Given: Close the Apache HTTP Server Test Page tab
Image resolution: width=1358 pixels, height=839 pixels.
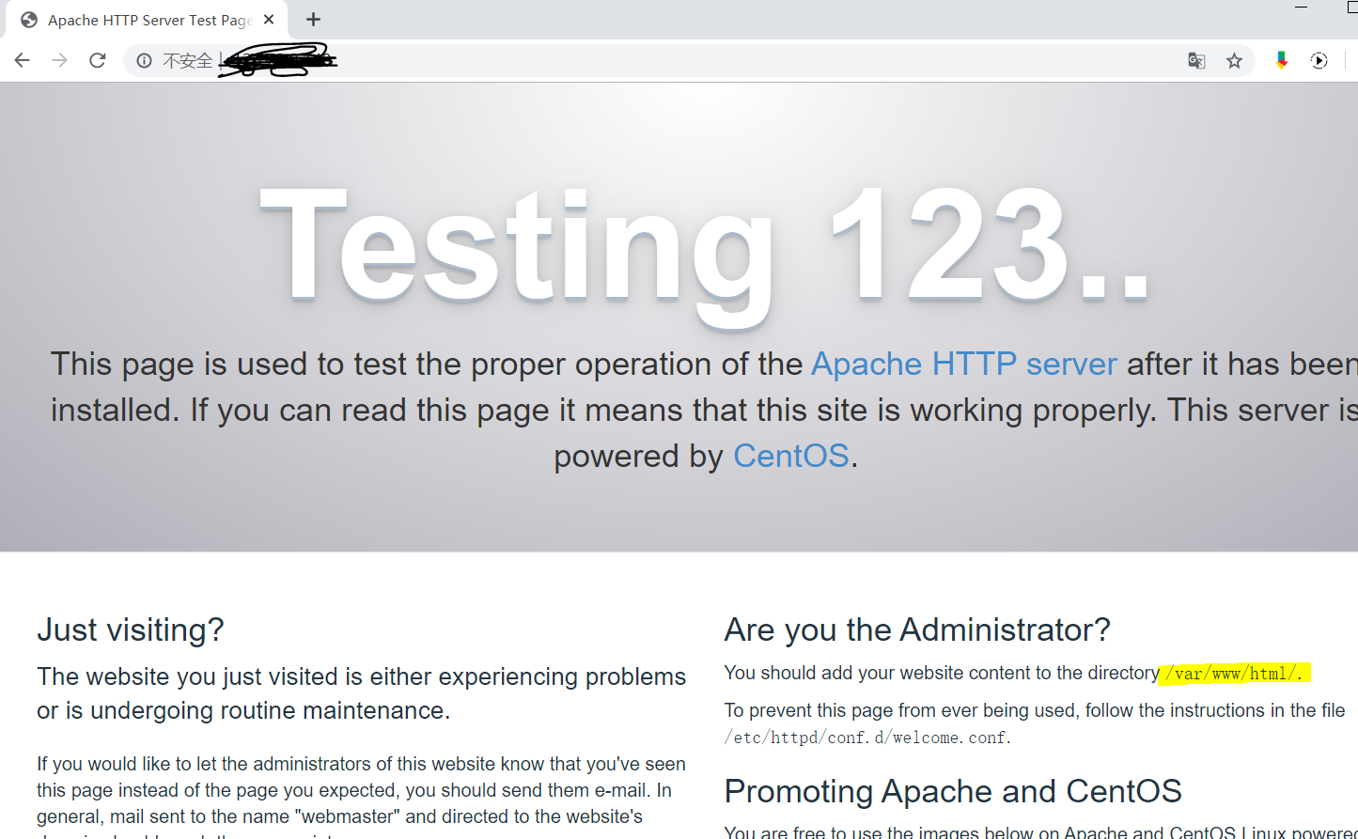Looking at the screenshot, I should (x=269, y=20).
